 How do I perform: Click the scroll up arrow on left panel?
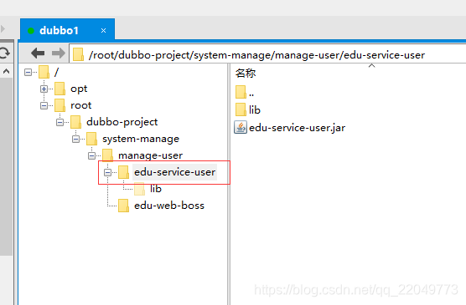(x=6, y=71)
